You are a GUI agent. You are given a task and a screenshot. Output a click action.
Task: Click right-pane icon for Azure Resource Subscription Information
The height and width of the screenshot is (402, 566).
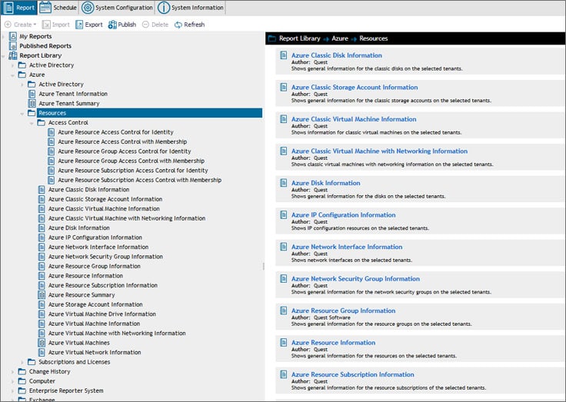tap(284, 374)
